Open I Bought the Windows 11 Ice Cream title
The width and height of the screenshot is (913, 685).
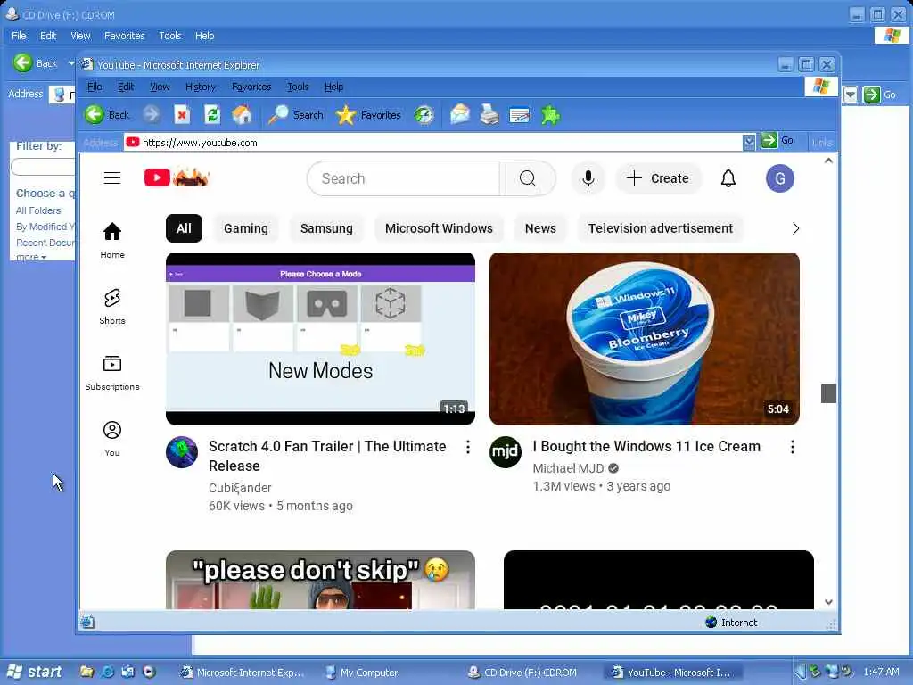[x=646, y=446]
